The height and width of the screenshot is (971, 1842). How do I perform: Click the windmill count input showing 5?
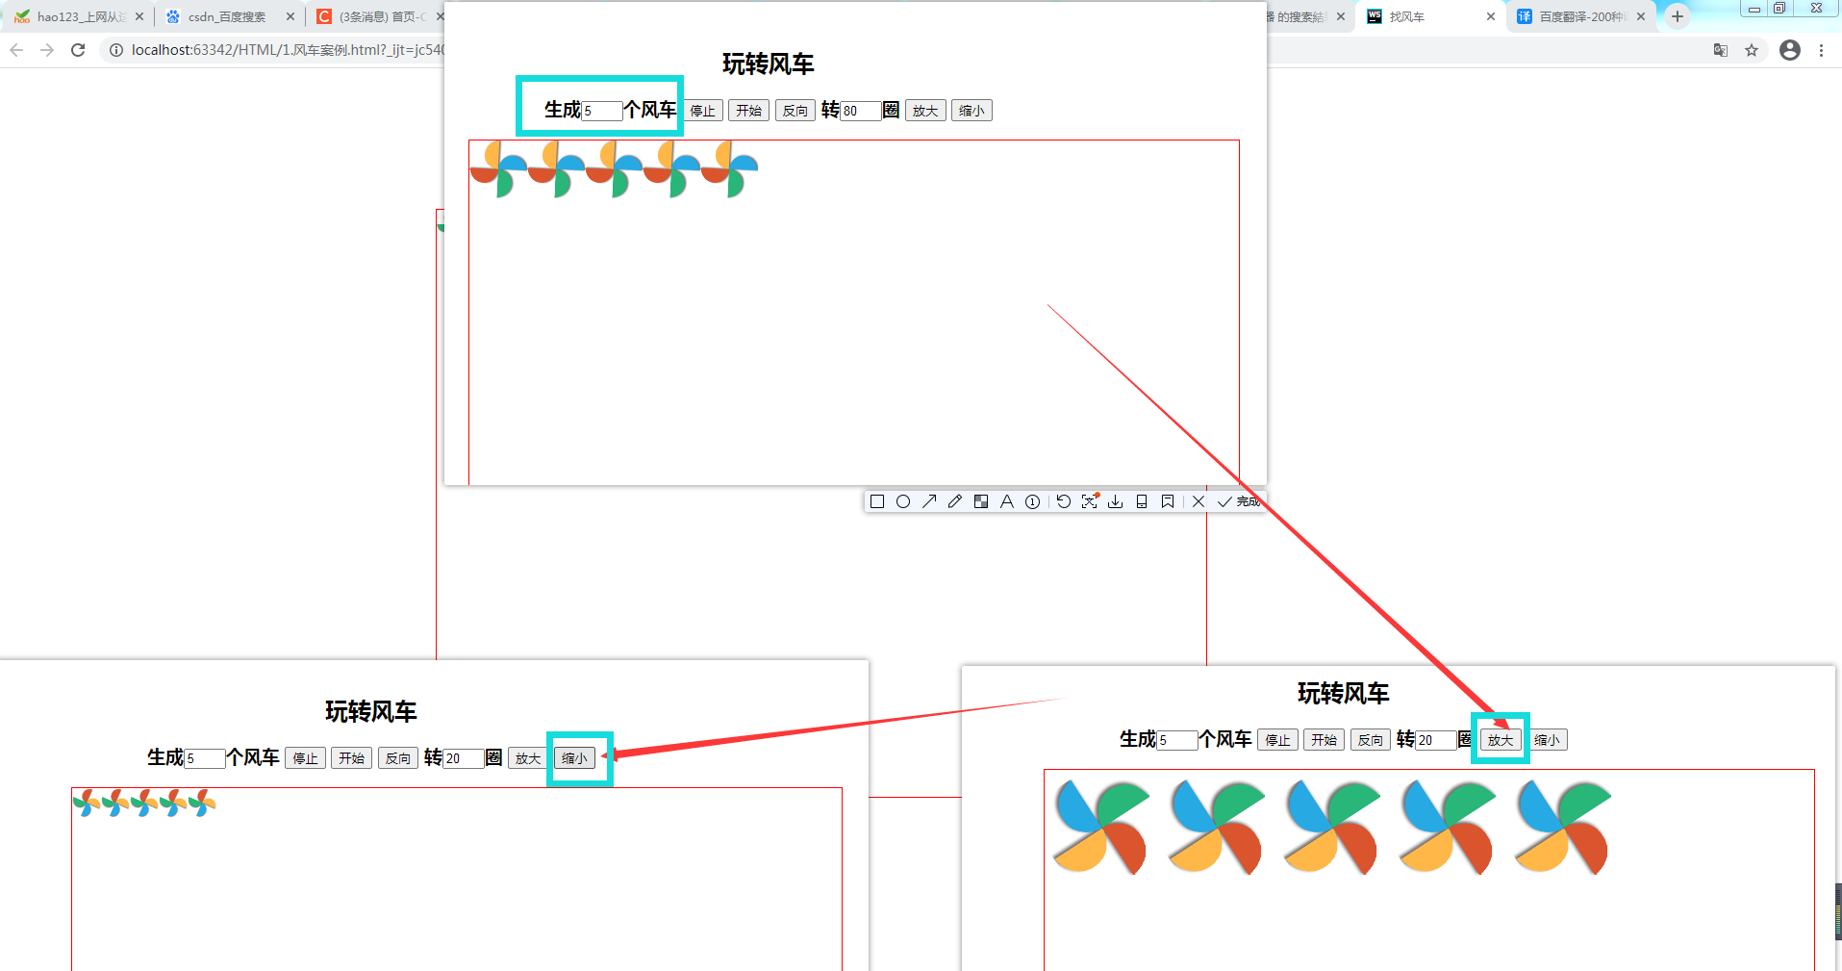pos(600,110)
